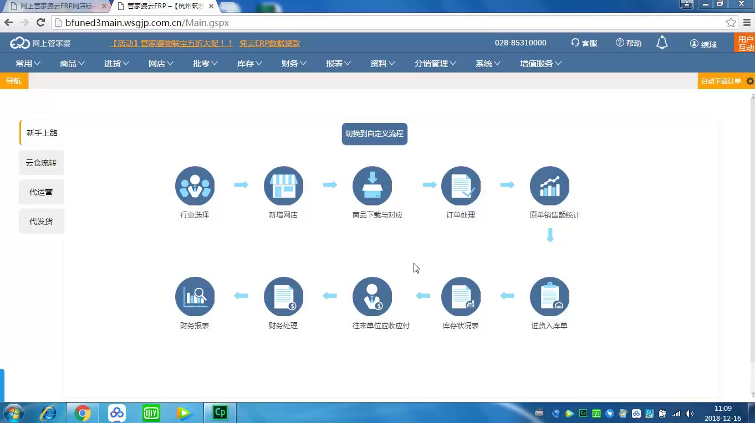This screenshot has height=423, width=755.
Task: Expand the 进货 dropdown menu
Action: (x=116, y=64)
